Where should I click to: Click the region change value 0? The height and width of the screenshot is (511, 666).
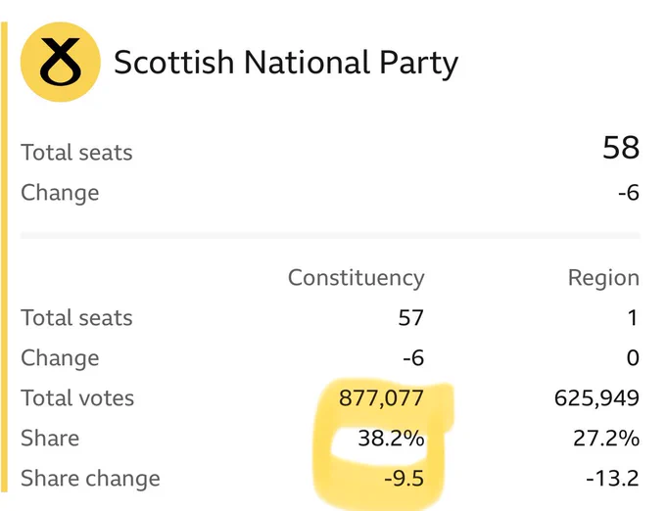click(633, 357)
